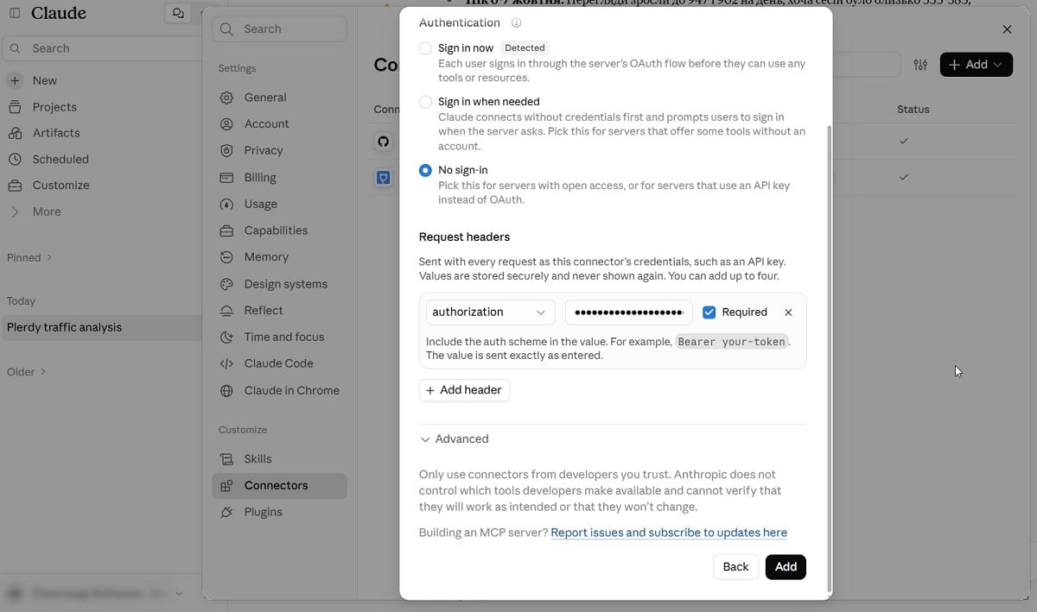Screen dimensions: 1037x612
Task: Click the Status column header
Action: pos(913,110)
